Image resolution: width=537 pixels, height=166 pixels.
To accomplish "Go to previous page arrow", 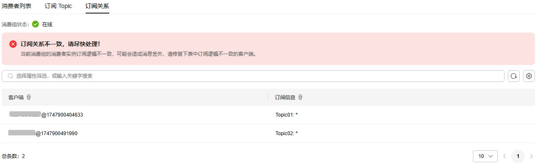I will click(505, 156).
